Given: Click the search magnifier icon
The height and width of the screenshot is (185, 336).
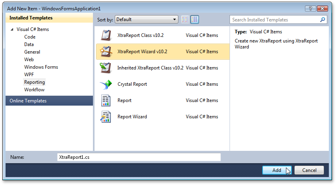Looking at the screenshot, I should pyautogui.click(x=322, y=20).
